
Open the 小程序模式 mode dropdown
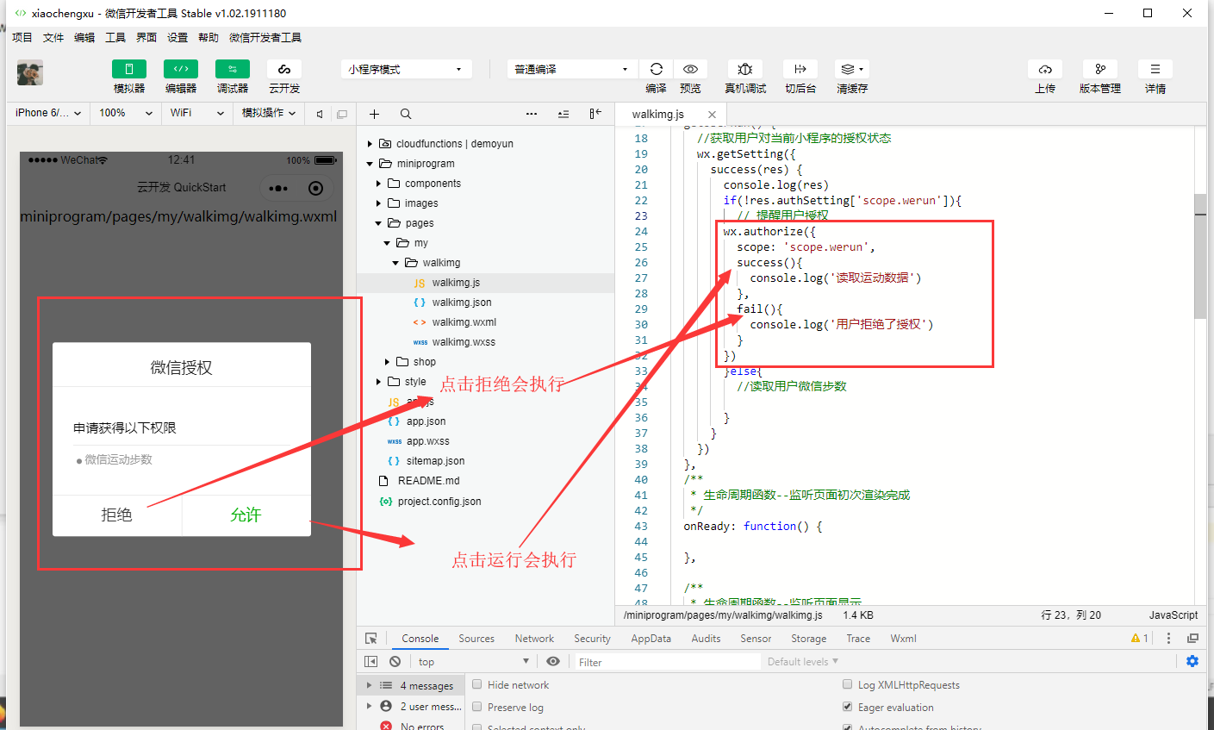click(x=406, y=69)
